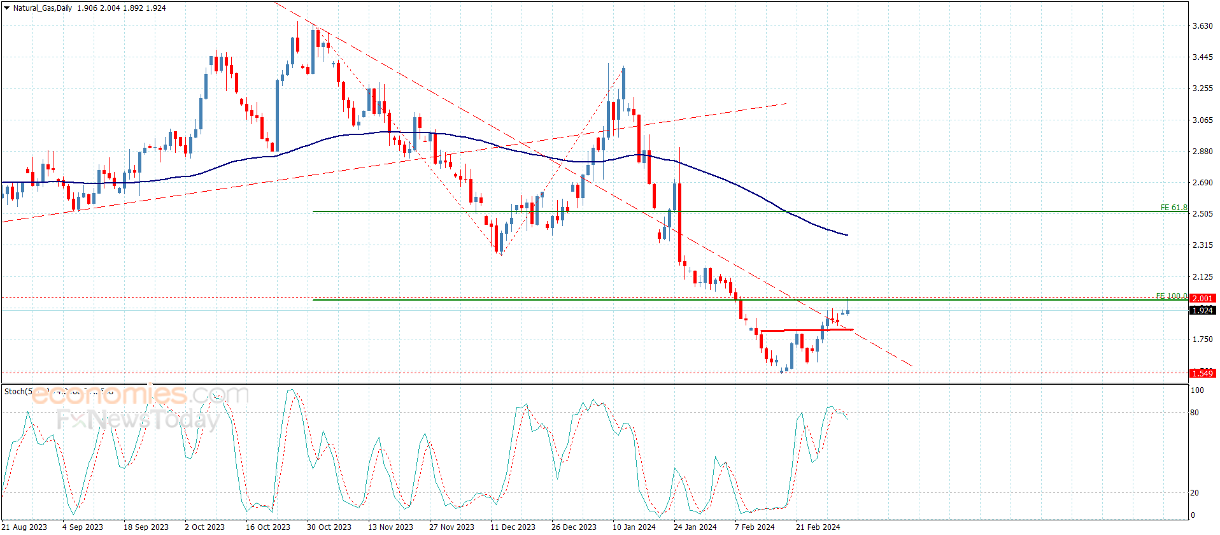Image resolution: width=1220 pixels, height=535 pixels.
Task: Click the Natural_Gas,Daily chart title
Action: click(43, 8)
